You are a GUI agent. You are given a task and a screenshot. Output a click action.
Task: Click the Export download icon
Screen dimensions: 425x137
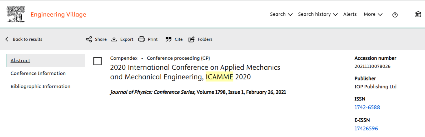tap(114, 39)
